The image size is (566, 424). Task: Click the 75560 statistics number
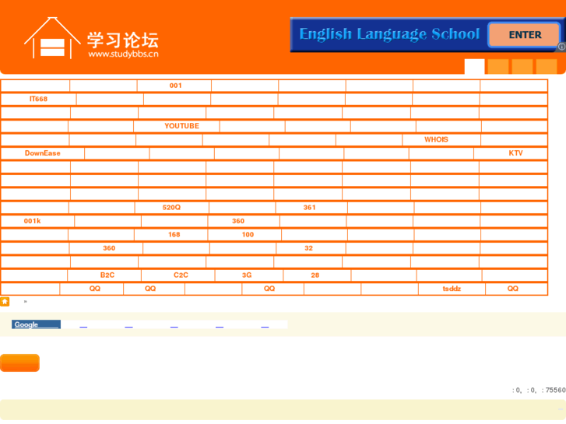tap(556, 390)
